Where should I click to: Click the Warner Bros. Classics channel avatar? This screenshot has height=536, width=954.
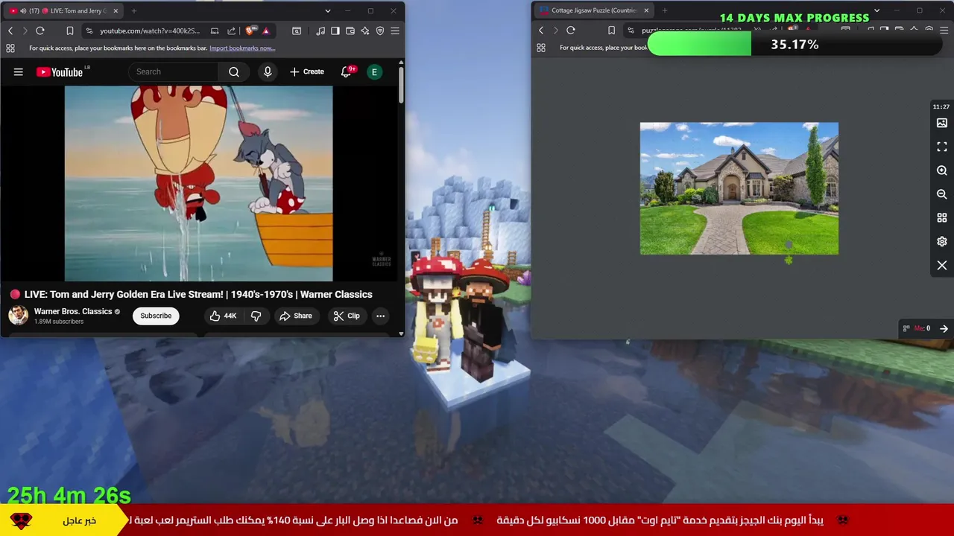pyautogui.click(x=19, y=316)
